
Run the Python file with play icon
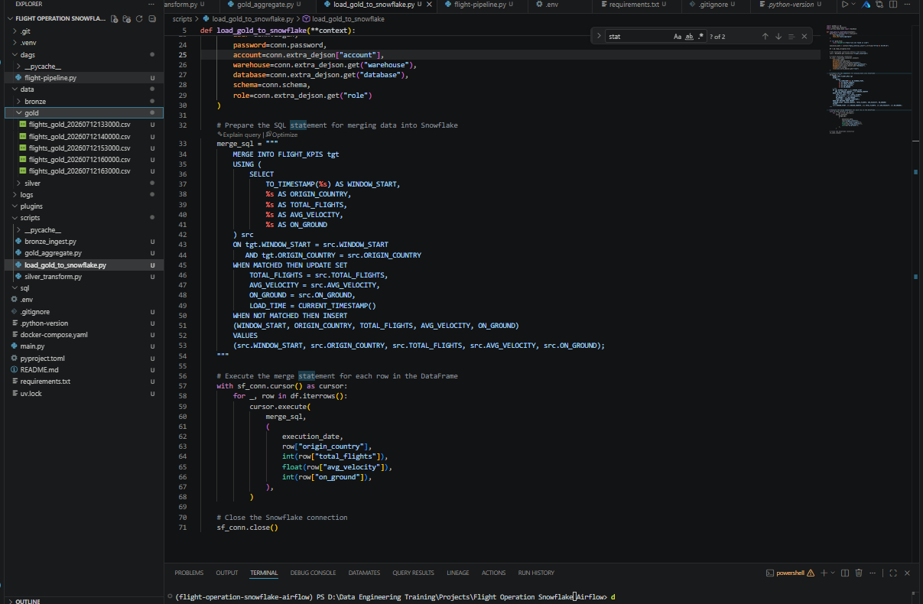point(845,5)
